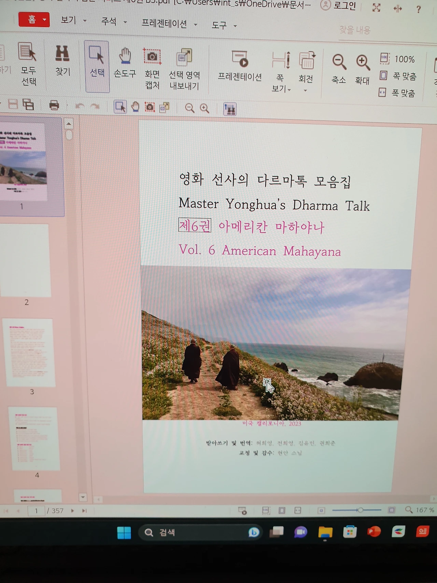The image size is (437, 583).
Task: Open the 보기 menu
Action: point(73,21)
